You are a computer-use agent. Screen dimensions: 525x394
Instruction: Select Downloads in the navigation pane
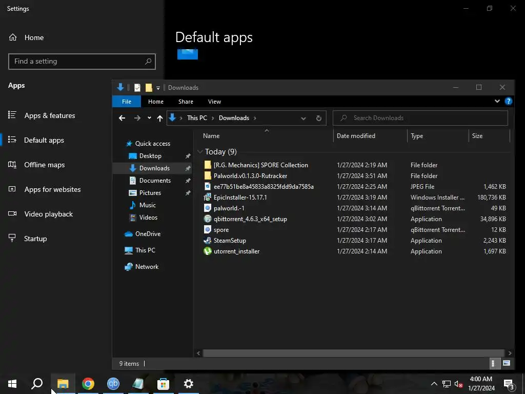pyautogui.click(x=154, y=168)
